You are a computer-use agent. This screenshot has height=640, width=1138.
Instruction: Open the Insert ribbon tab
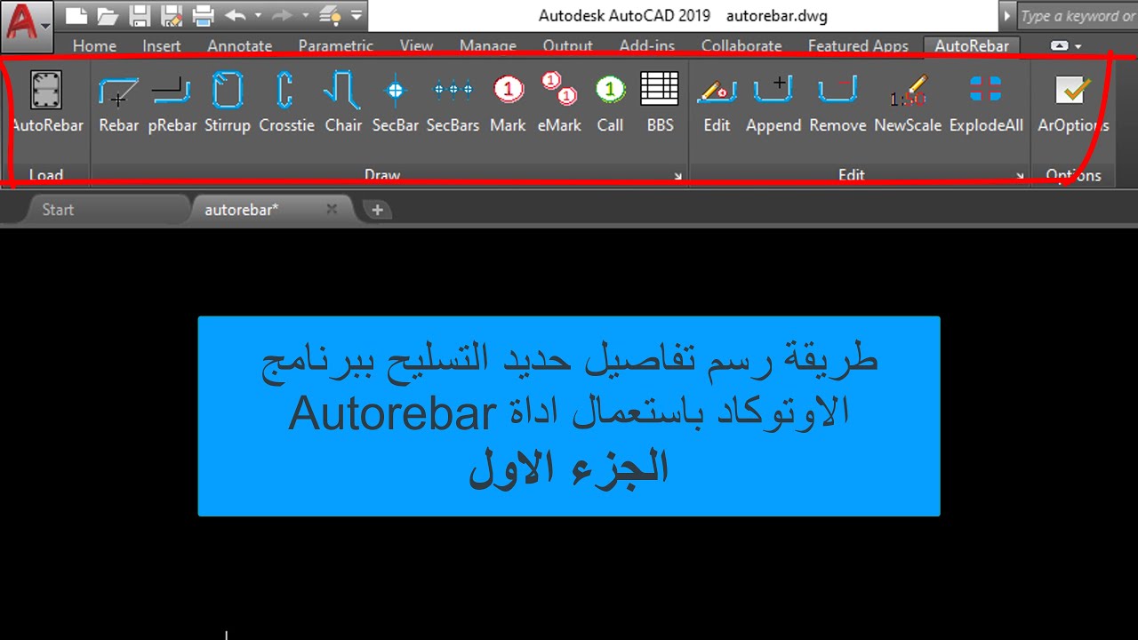click(161, 45)
